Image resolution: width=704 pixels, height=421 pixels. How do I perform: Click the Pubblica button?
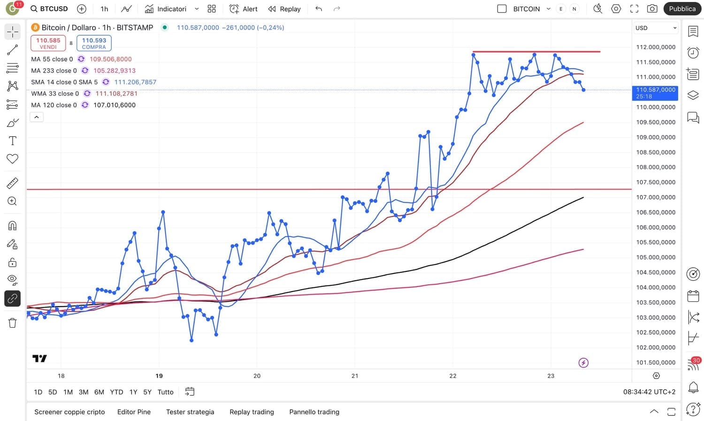[682, 9]
